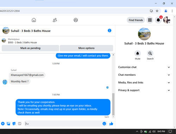This screenshot has height=134, width=176.
Task: Open the Groups icon in top navigation
Action: click(x=76, y=20)
